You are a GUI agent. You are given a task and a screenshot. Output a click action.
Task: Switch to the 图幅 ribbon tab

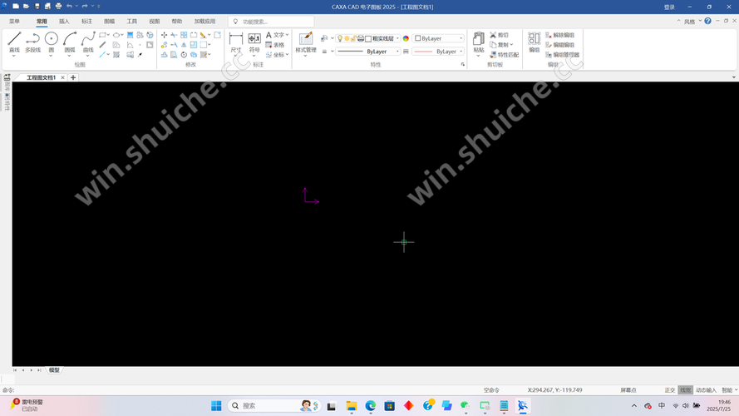click(x=110, y=22)
